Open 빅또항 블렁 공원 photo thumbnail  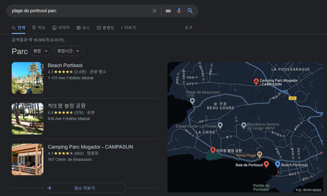pyautogui.click(x=28, y=119)
